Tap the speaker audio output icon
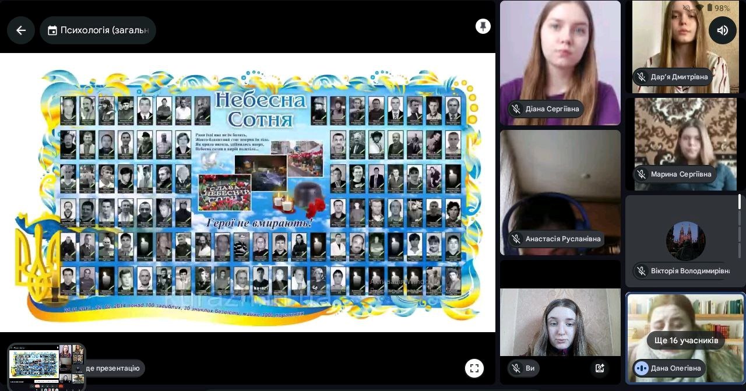Screen dimensions: 746x391 722,30
